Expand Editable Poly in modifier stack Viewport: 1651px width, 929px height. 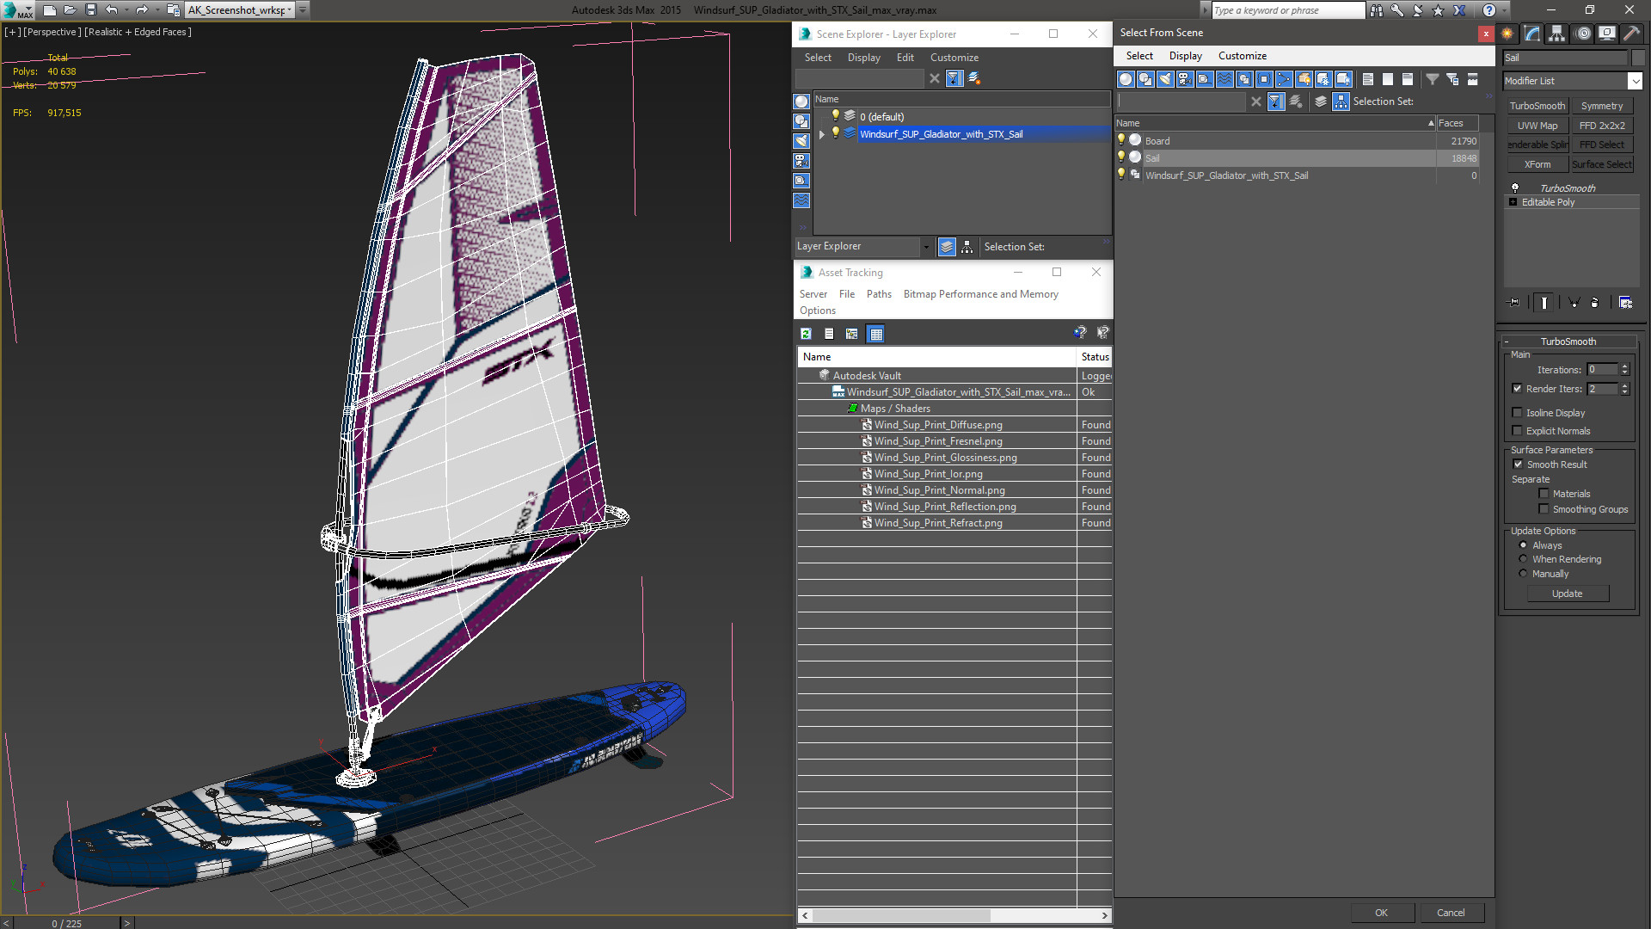point(1513,202)
